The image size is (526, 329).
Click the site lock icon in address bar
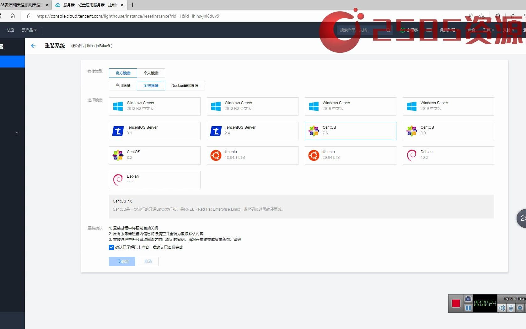tap(29, 16)
